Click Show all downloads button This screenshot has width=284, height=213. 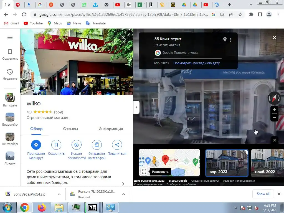pos(263,194)
